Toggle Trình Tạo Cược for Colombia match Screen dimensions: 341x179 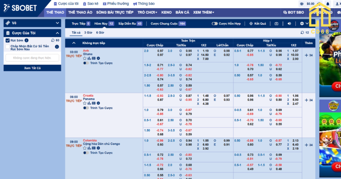[x=86, y=153]
